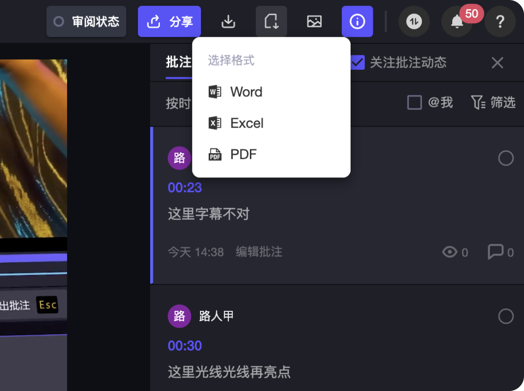This screenshot has height=391, width=524.
Task: Click 路人甲 username on 00:30 annotation
Action: pyautogui.click(x=216, y=316)
